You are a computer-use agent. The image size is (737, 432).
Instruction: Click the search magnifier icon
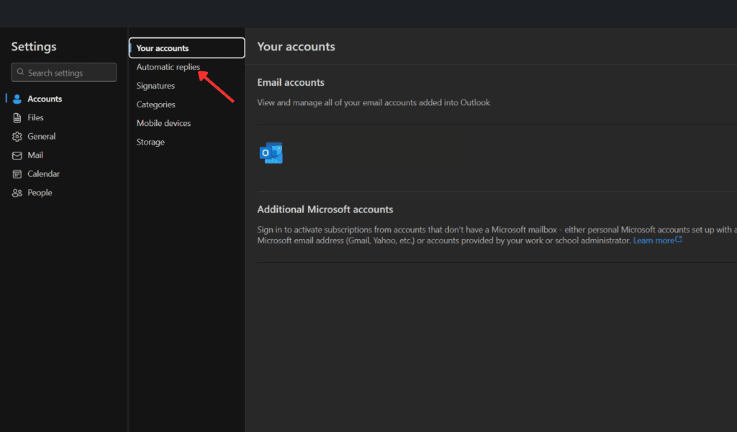(x=20, y=72)
